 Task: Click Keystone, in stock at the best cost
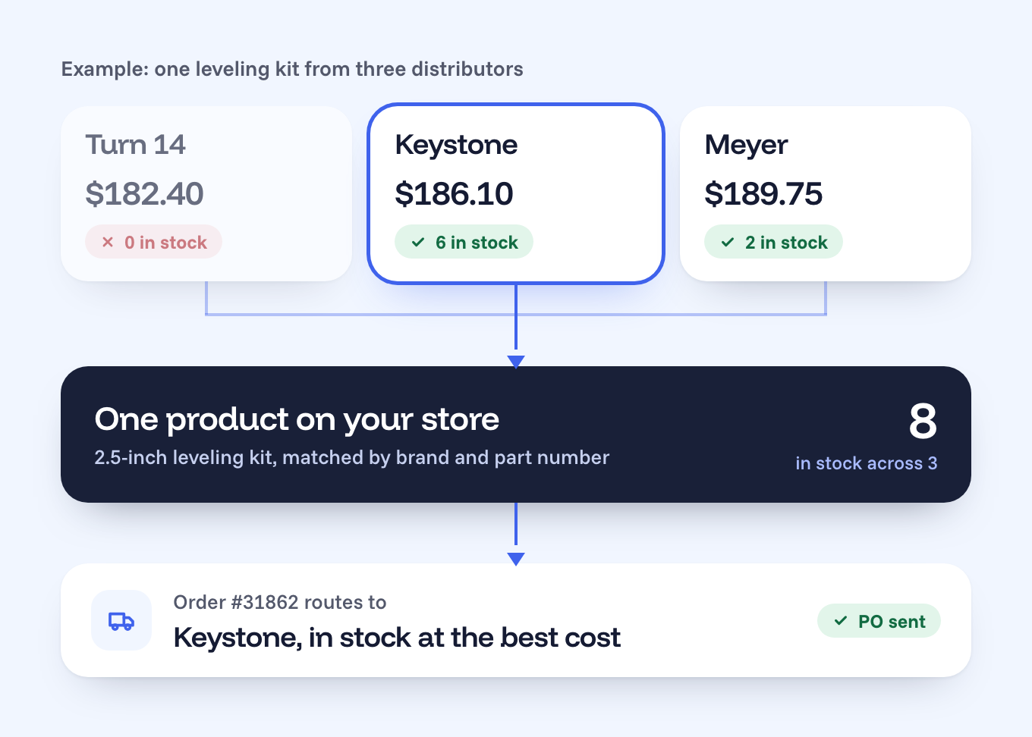[397, 638]
